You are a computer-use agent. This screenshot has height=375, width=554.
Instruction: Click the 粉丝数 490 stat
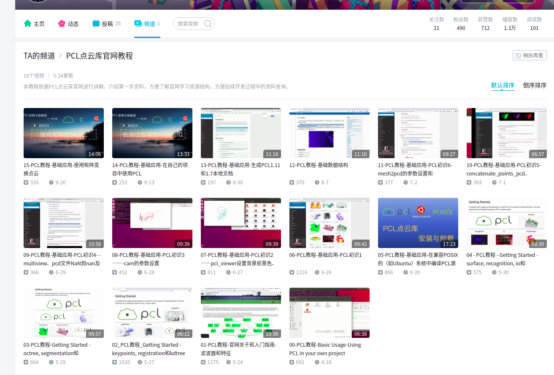(461, 24)
